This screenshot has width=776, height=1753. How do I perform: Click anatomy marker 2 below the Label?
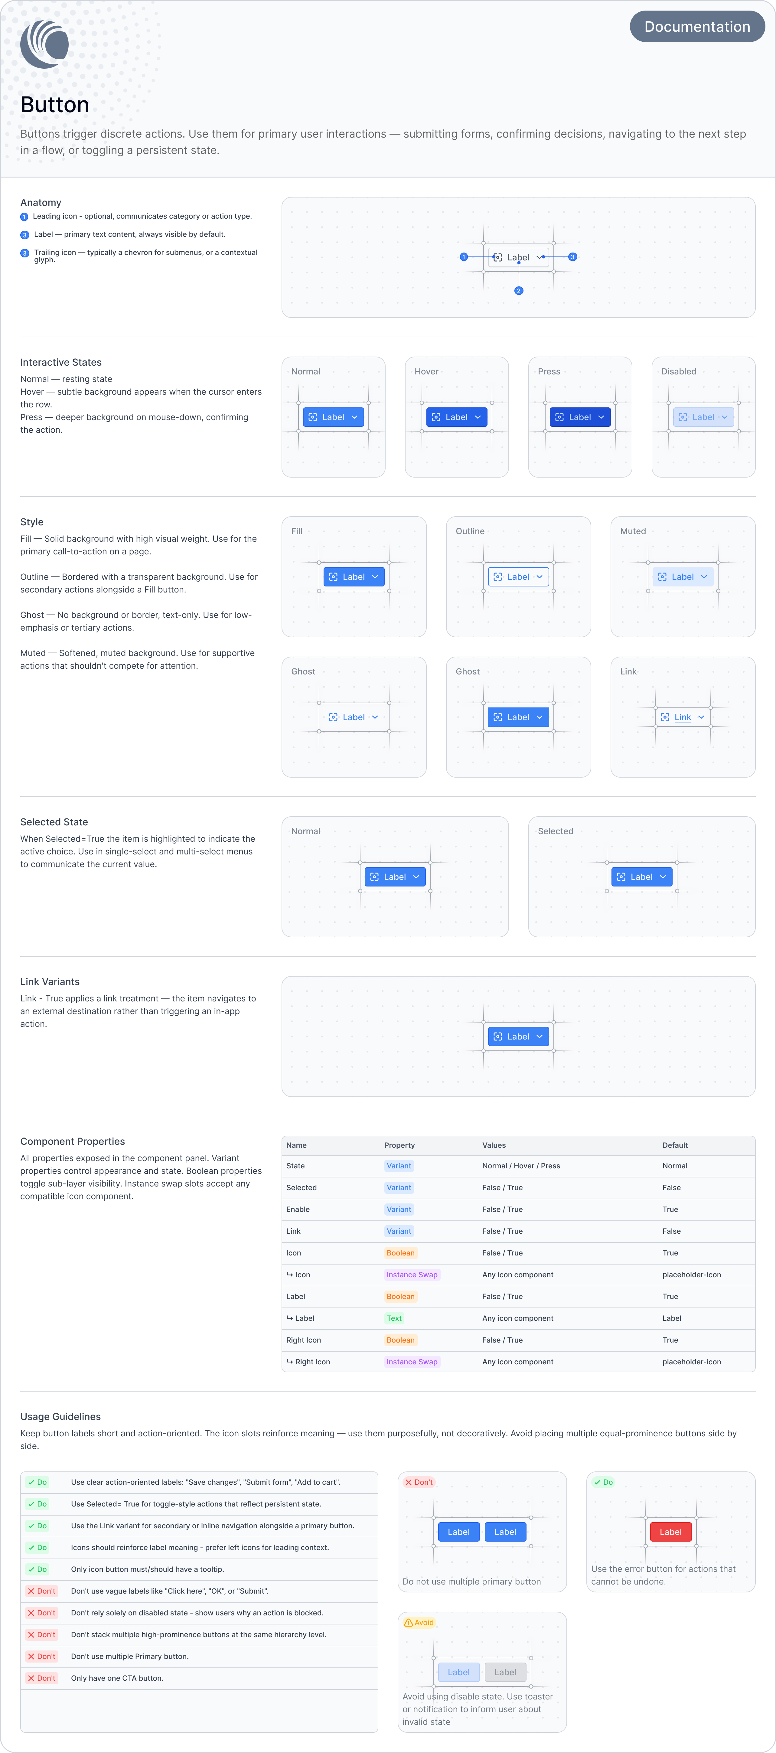(x=519, y=291)
